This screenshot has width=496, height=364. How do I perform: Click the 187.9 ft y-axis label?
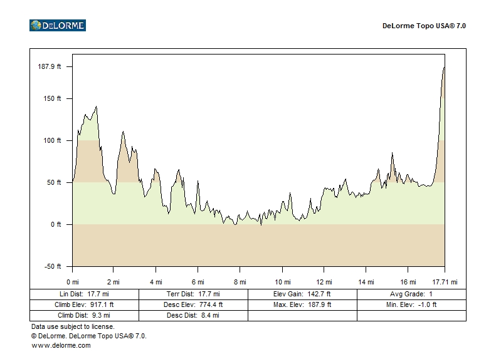pos(50,66)
